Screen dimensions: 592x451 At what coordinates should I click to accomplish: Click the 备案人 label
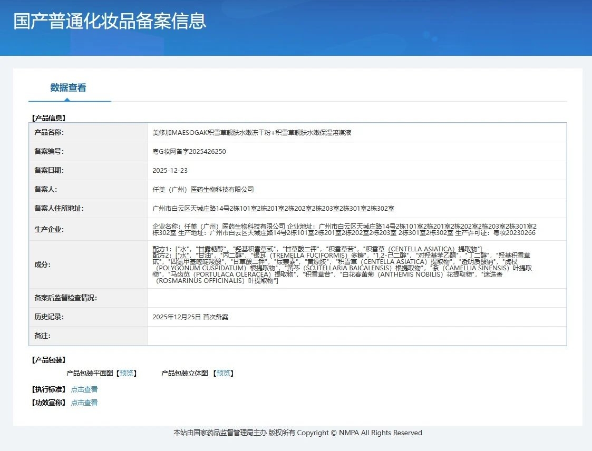click(x=46, y=189)
